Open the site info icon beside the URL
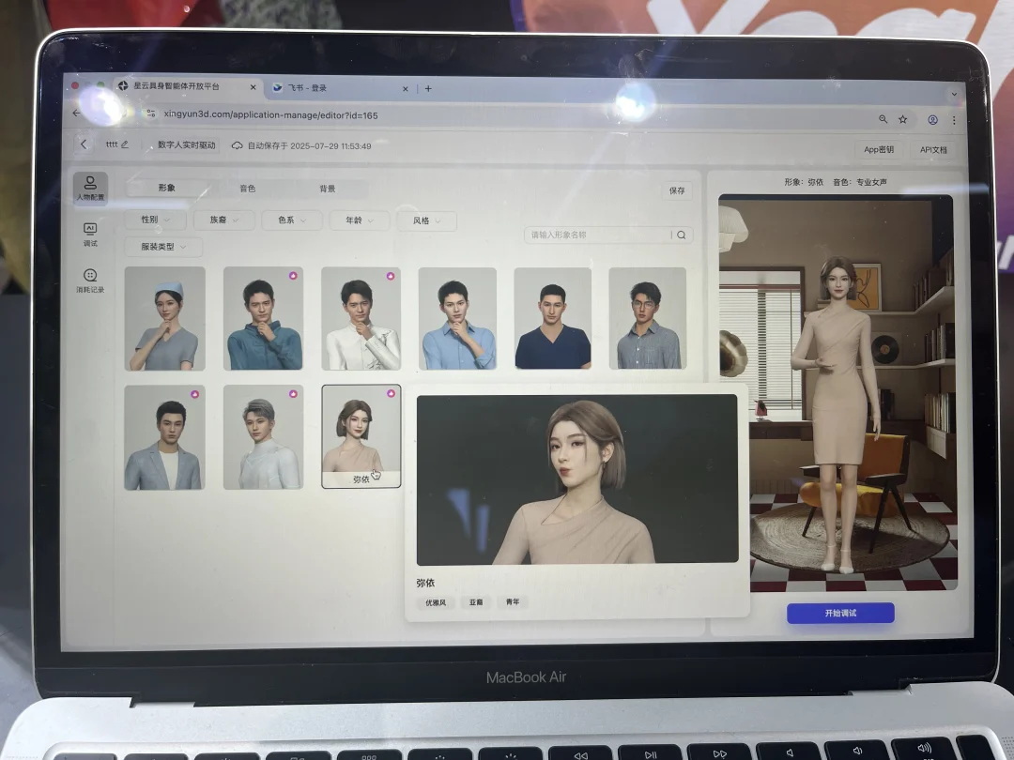Viewport: 1014px width, 760px height. pos(150,114)
